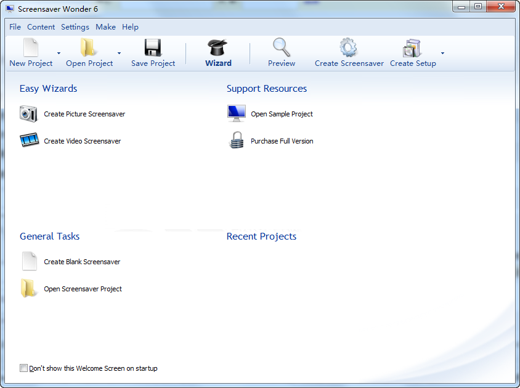Expand the Create Setup dropdown arrow
520x388 pixels.
[442, 53]
